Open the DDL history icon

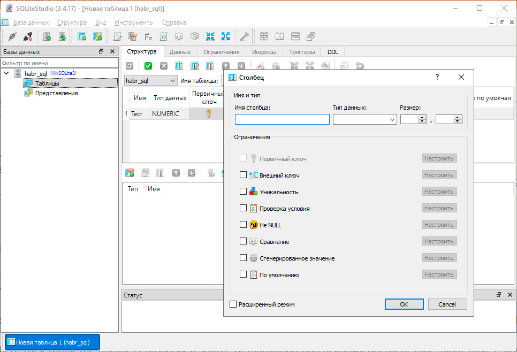133,36
